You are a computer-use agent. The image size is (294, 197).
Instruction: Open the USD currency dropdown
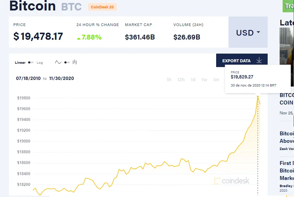coord(248,32)
